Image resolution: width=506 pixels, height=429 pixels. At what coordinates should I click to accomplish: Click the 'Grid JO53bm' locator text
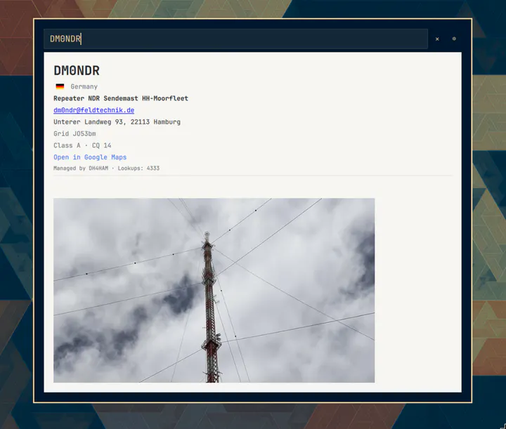[x=74, y=134]
